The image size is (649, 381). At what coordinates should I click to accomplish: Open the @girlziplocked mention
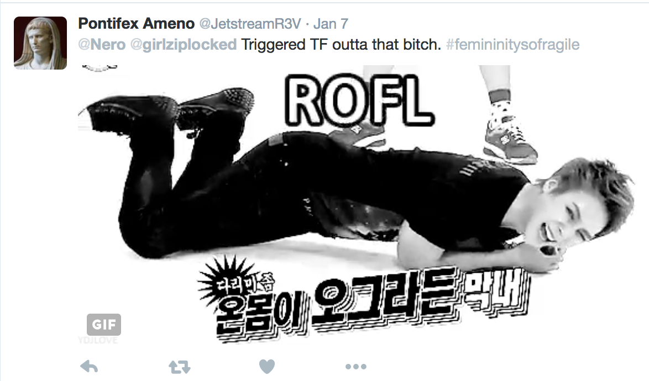(184, 44)
